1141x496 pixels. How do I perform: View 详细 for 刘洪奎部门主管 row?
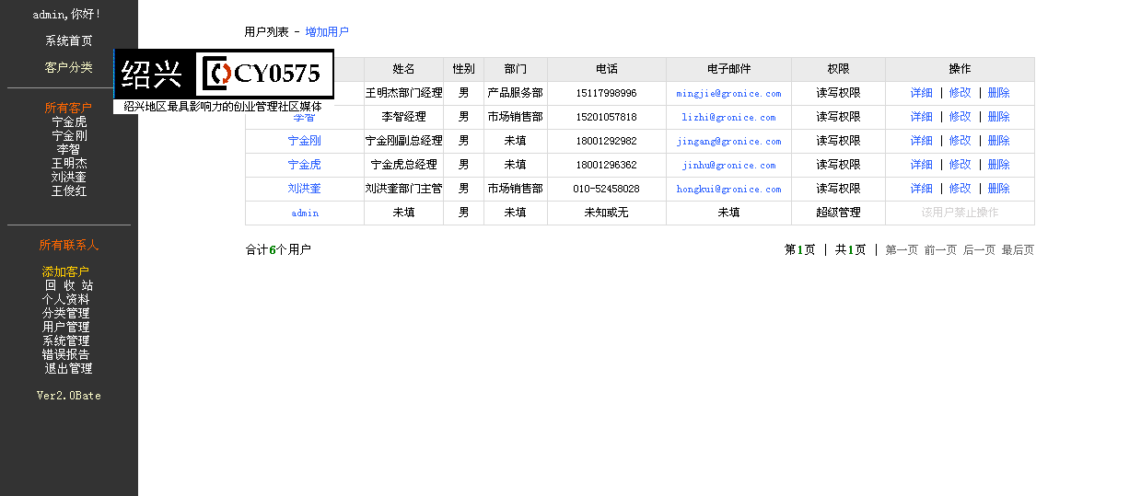[x=922, y=189]
